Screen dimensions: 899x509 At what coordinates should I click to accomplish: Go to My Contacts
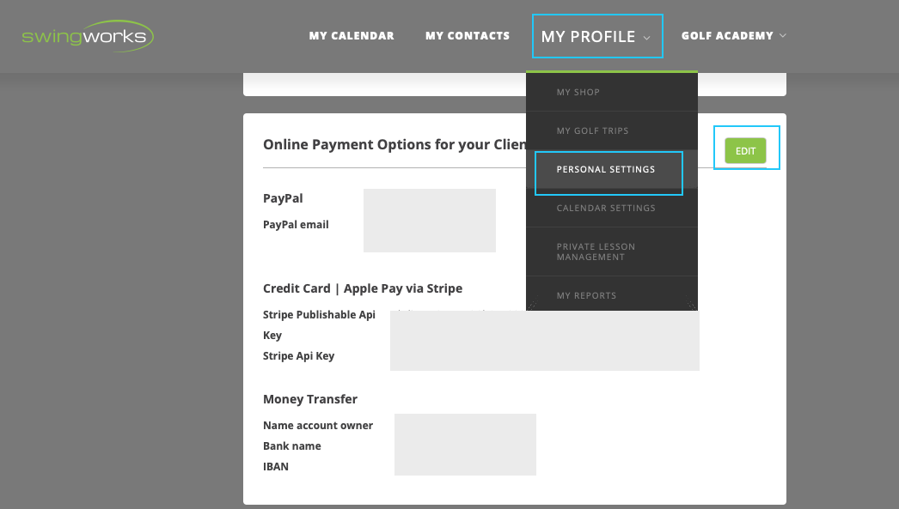point(467,36)
